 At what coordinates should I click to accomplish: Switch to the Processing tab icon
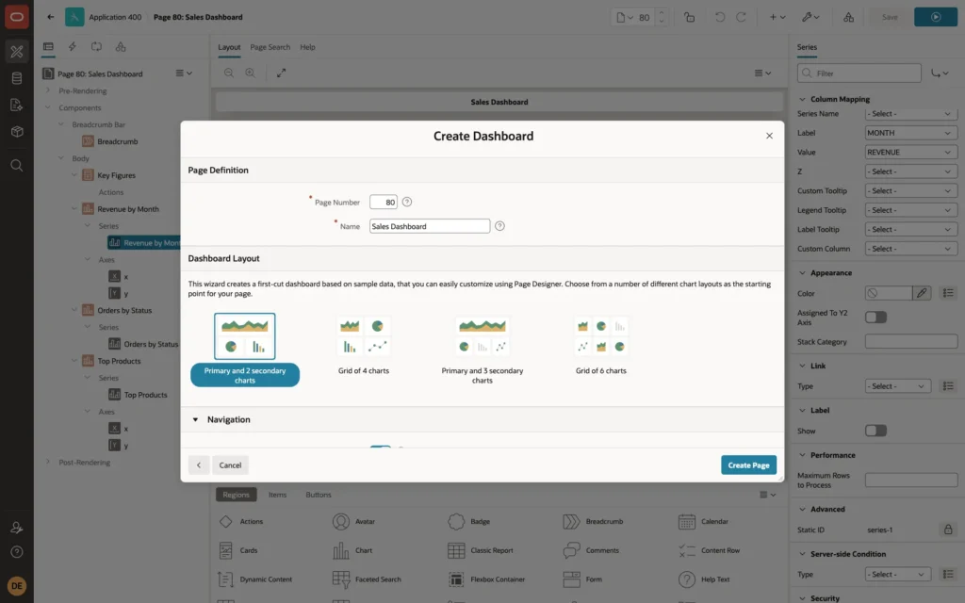pyautogui.click(x=97, y=47)
